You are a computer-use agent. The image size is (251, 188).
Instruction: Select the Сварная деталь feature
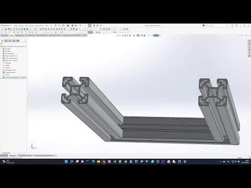tap(9, 72)
